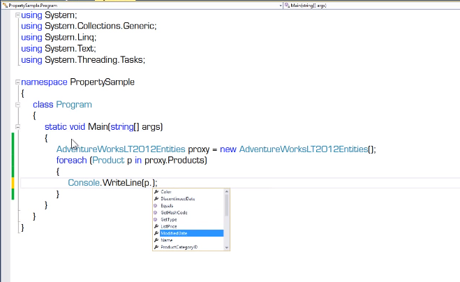460x282 pixels.
Task: Click proxy.Products in the foreach statement
Action: click(x=175, y=161)
